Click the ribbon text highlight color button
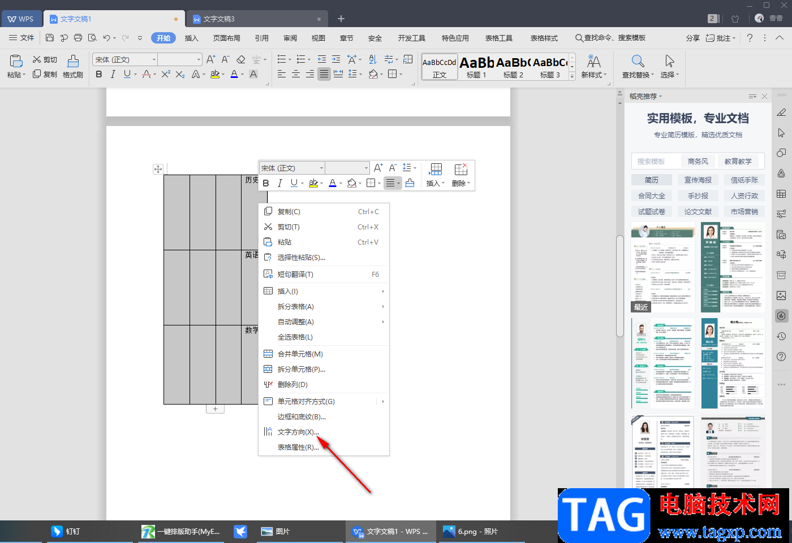Viewport: 792px width, 543px height. pyautogui.click(x=214, y=74)
